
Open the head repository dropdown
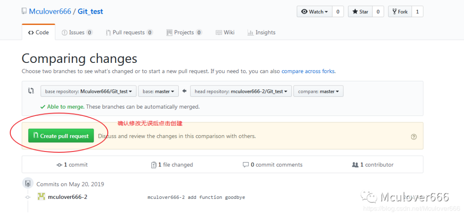coord(241,92)
